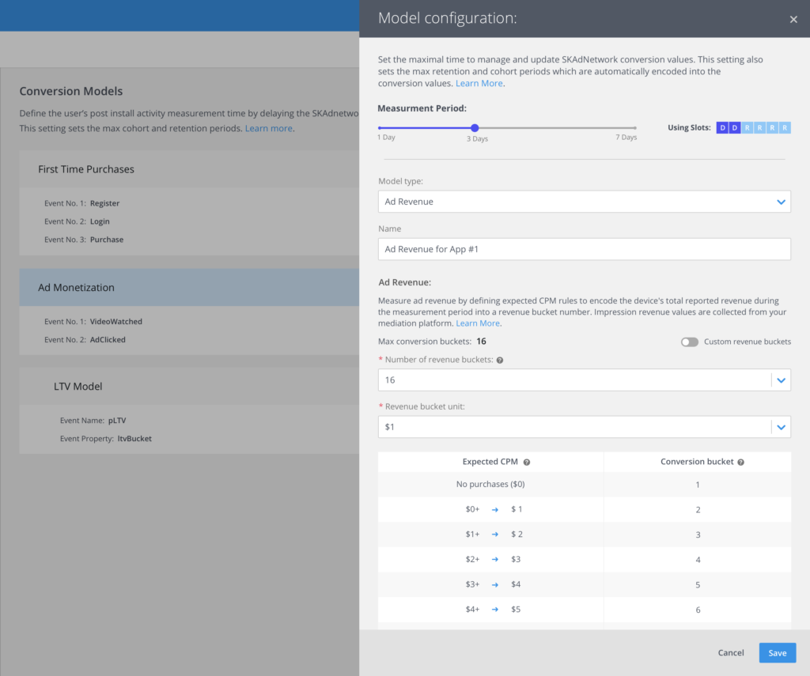Click the first D slot indicator
Screen dimensions: 810x676
click(x=722, y=127)
